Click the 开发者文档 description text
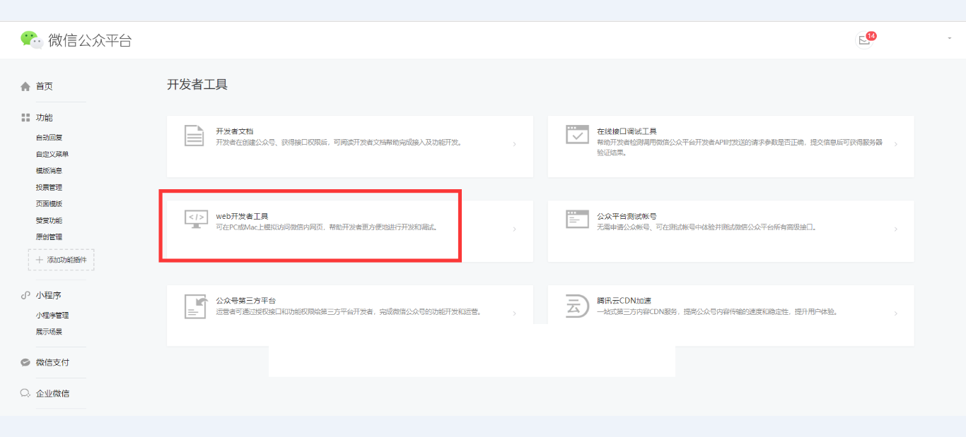This screenshot has height=437, width=966. click(x=339, y=143)
